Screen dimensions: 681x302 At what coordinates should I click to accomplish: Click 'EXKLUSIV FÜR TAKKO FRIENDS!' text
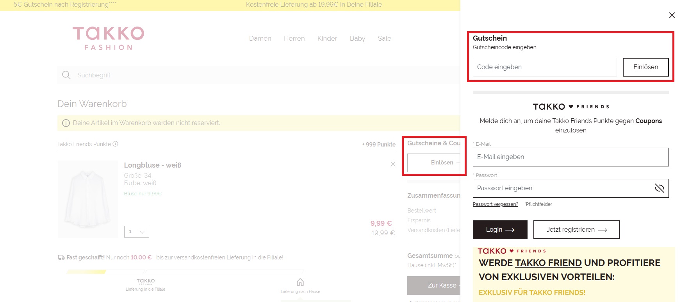coord(532,293)
